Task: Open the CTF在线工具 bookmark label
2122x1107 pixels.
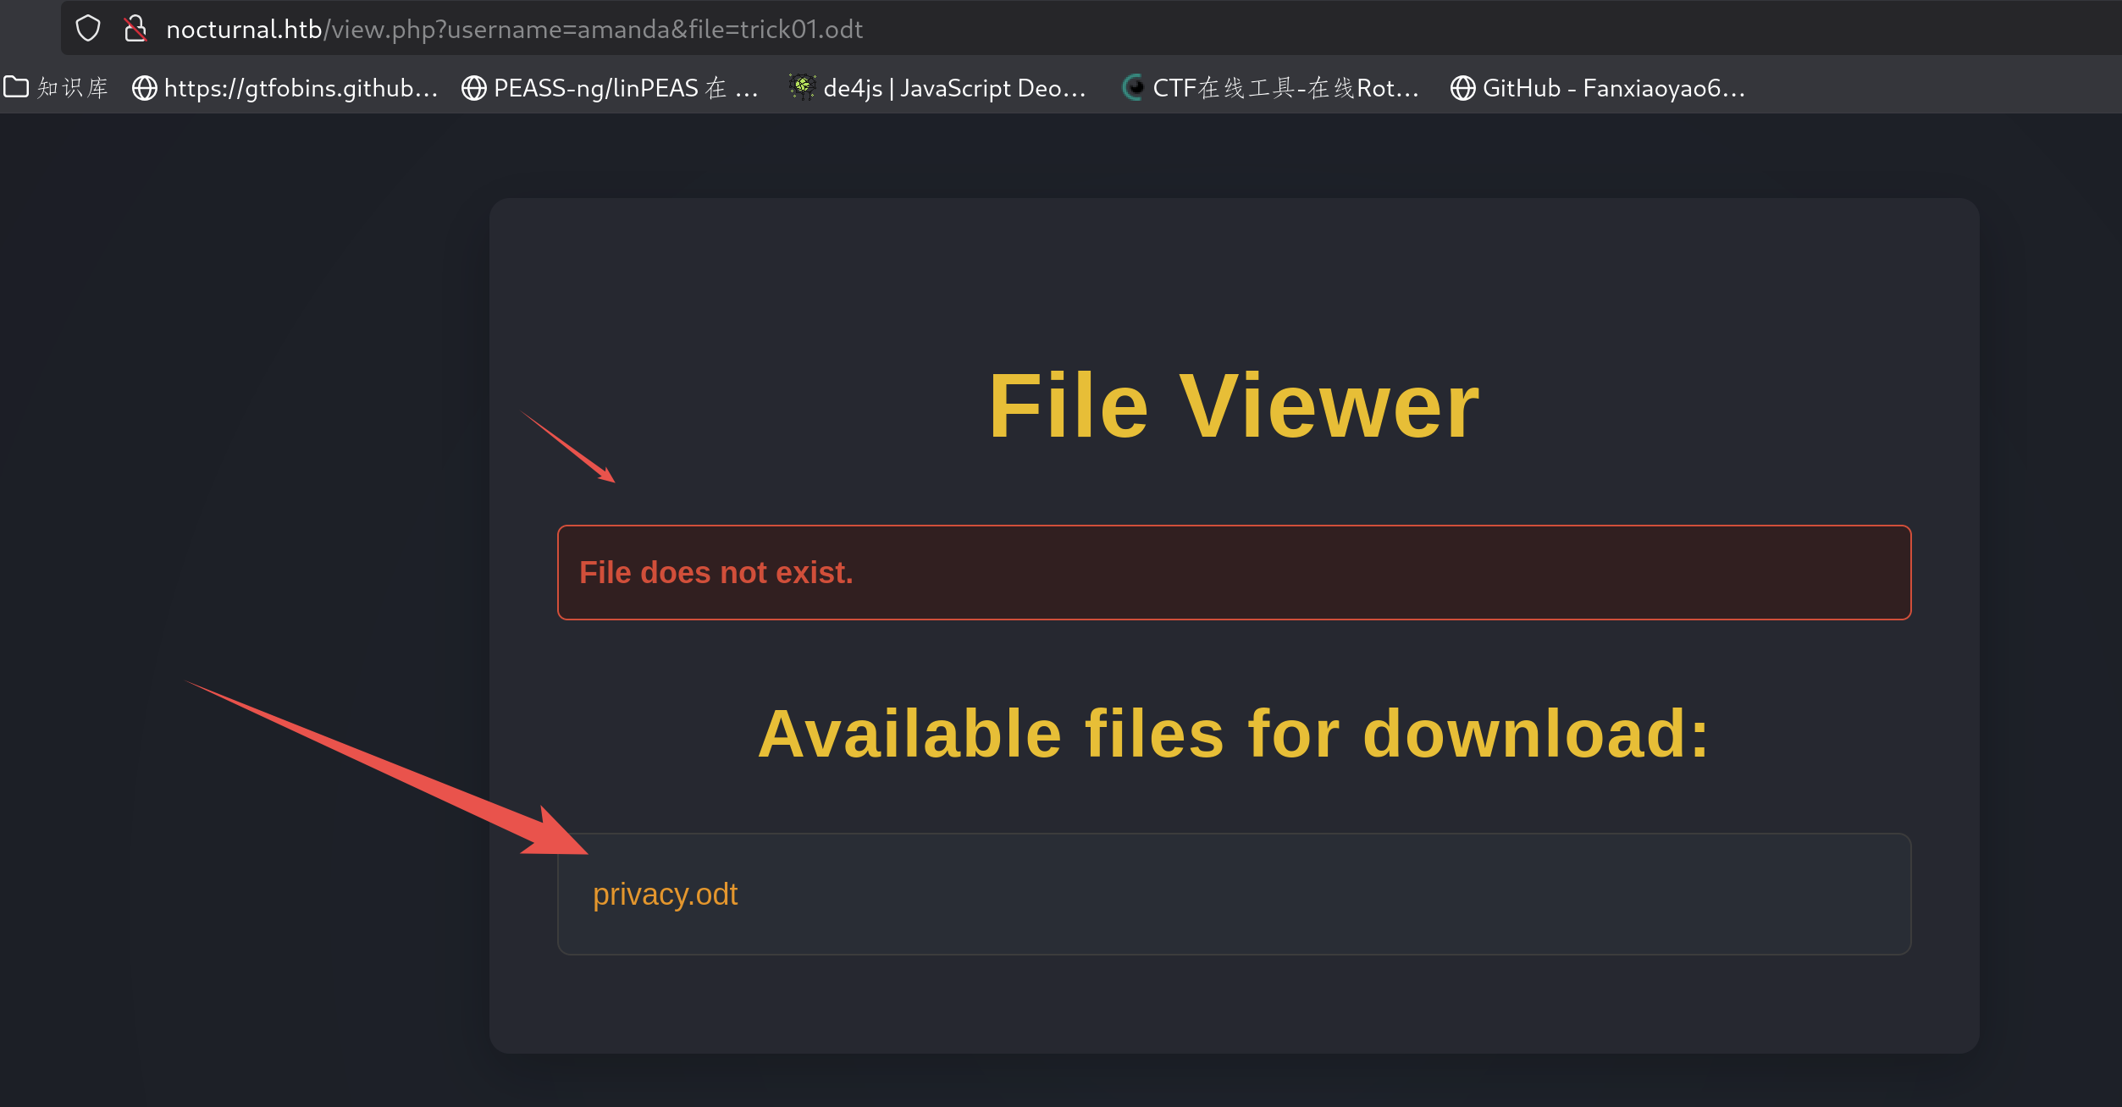Action: point(1285,88)
